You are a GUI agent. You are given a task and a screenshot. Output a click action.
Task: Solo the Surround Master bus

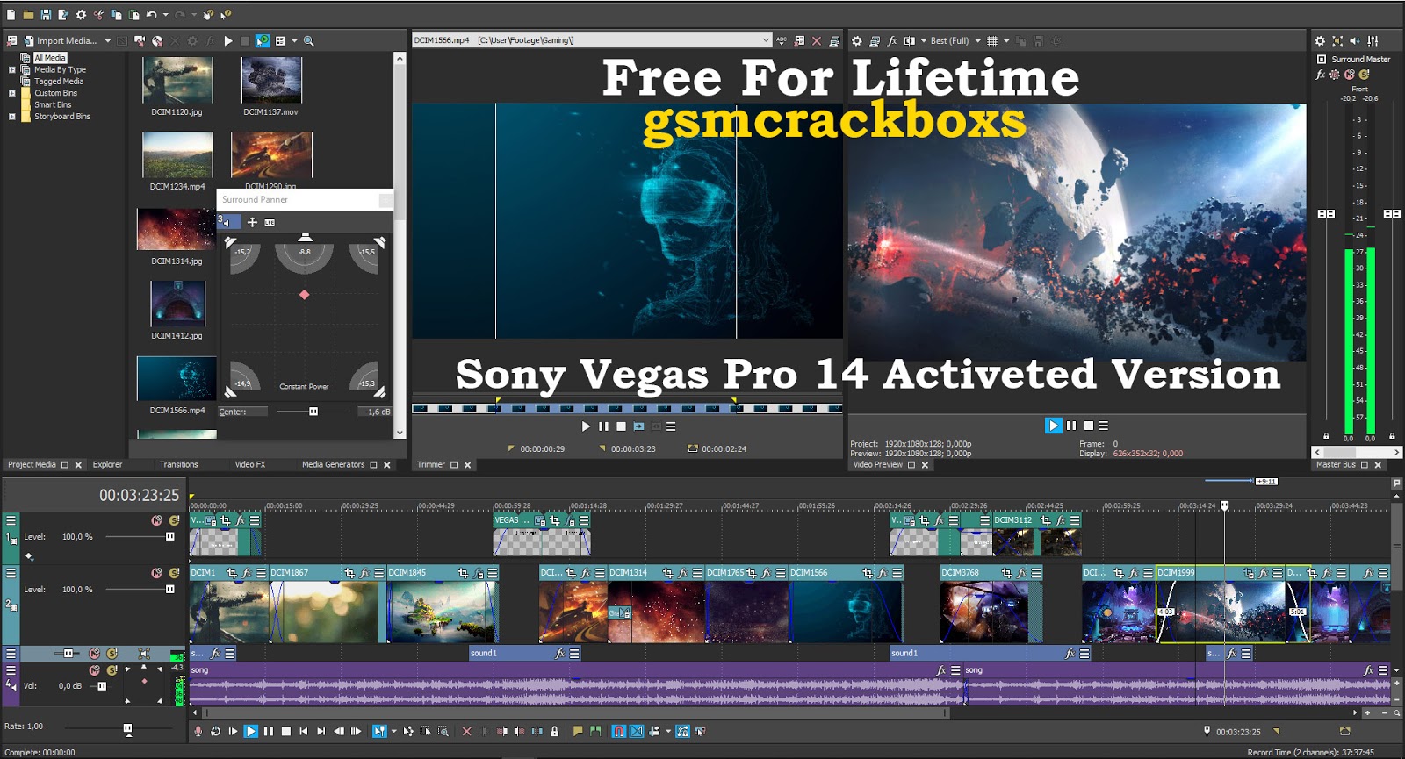(1365, 75)
